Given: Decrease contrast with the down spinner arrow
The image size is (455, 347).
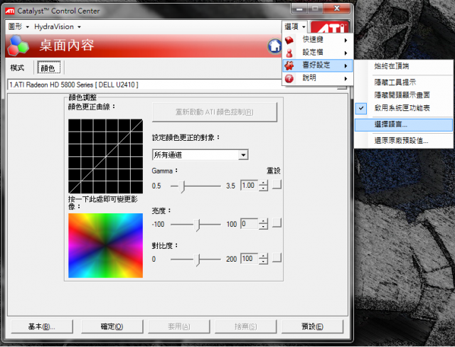Looking at the screenshot, I should point(263,261).
